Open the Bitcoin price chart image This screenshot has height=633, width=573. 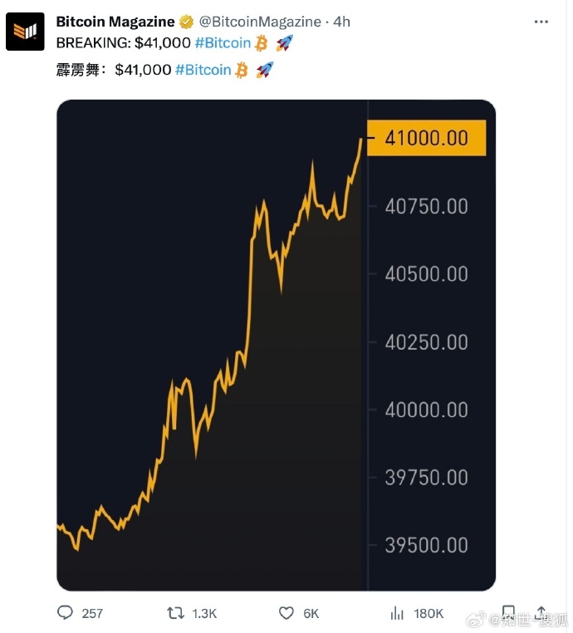(x=276, y=346)
